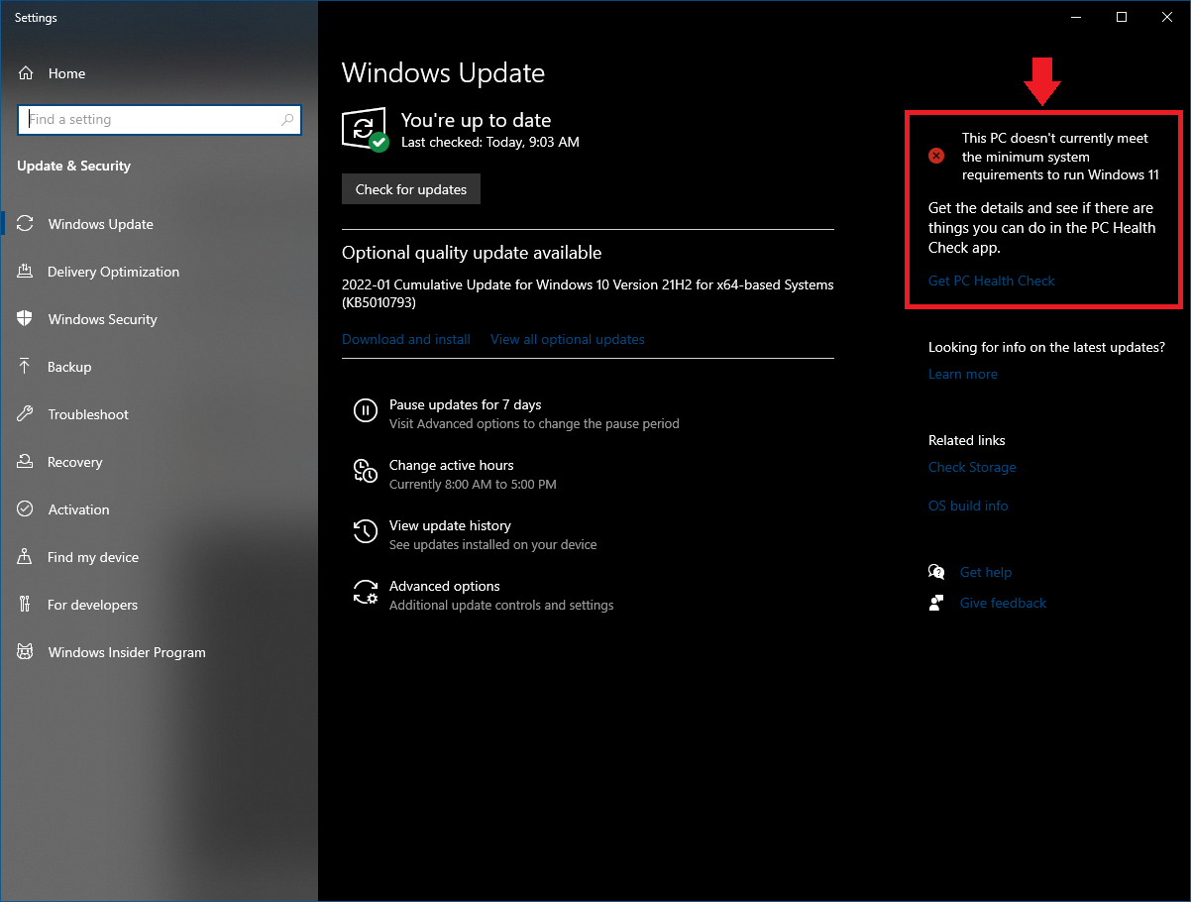Click the search magnifier icon in setting box
Viewport: 1191px width, 902px height.
click(x=287, y=120)
